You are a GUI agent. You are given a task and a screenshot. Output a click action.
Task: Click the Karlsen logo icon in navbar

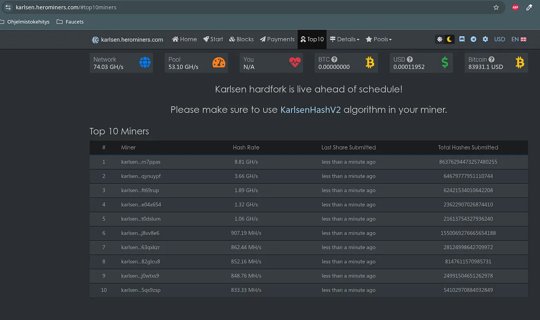pyautogui.click(x=95, y=40)
